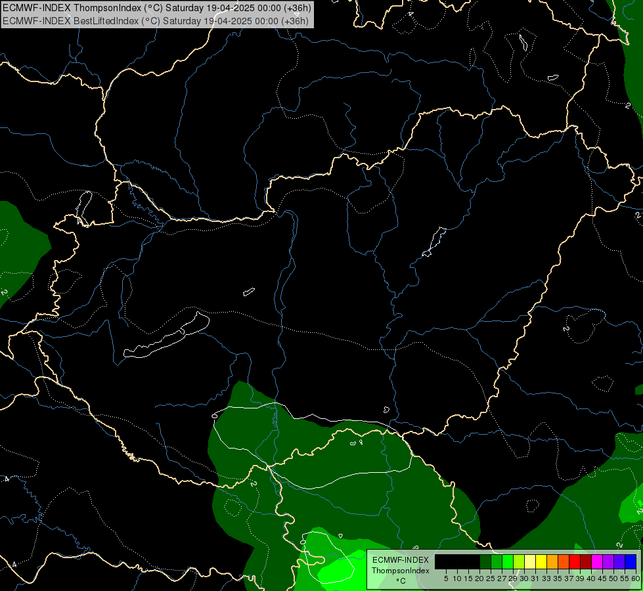Click the legend tick value '15'

click(x=468, y=579)
